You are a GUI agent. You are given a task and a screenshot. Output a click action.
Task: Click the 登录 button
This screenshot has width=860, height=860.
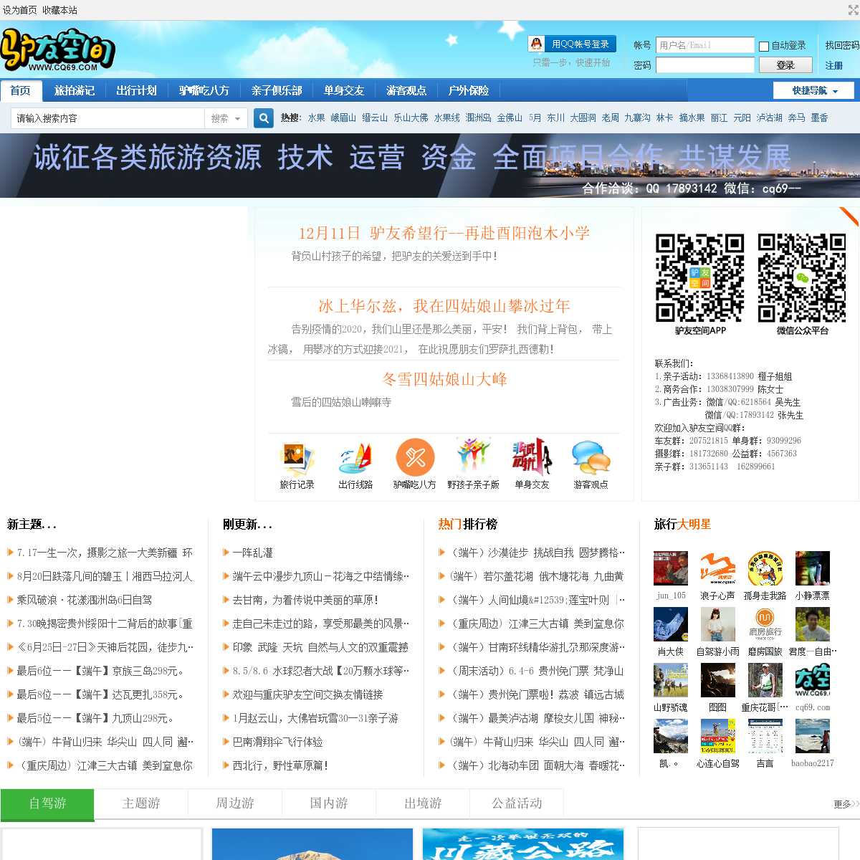(785, 65)
